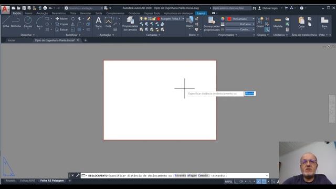Expand the Anotação panel
Screen dimensions: 336x189
tap(107, 35)
